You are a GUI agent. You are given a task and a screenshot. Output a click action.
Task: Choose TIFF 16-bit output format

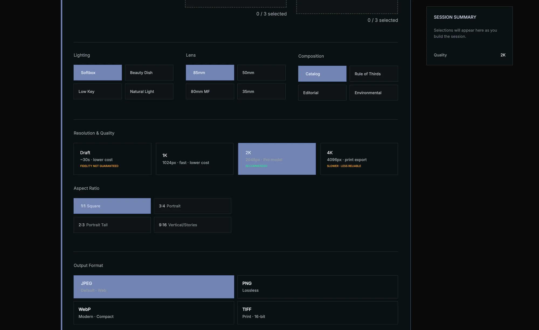tap(318, 313)
